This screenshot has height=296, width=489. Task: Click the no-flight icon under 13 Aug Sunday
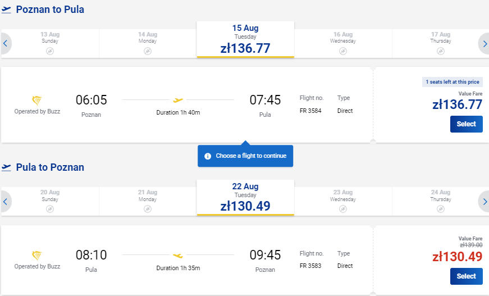pos(50,51)
